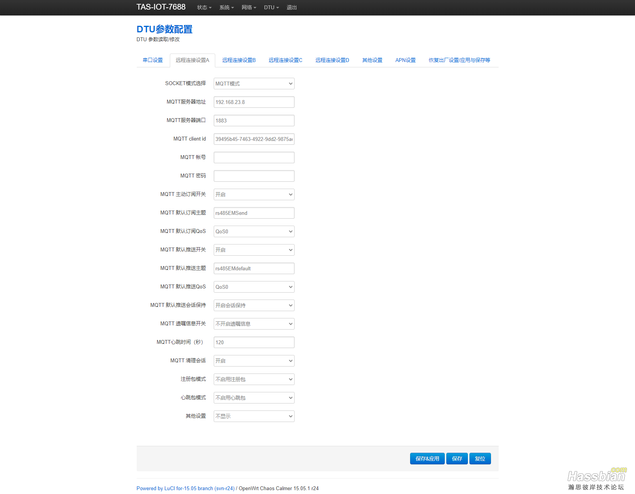
Task: Edit the MQTT服务器地址 field
Action: click(x=254, y=102)
